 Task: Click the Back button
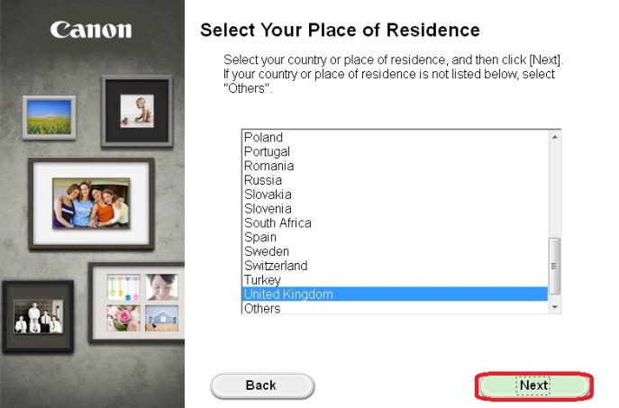pos(261,385)
